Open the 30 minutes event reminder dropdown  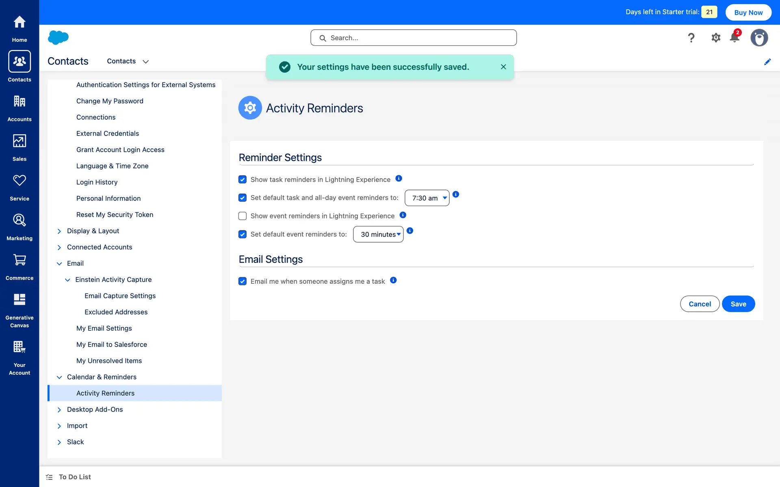pos(378,235)
